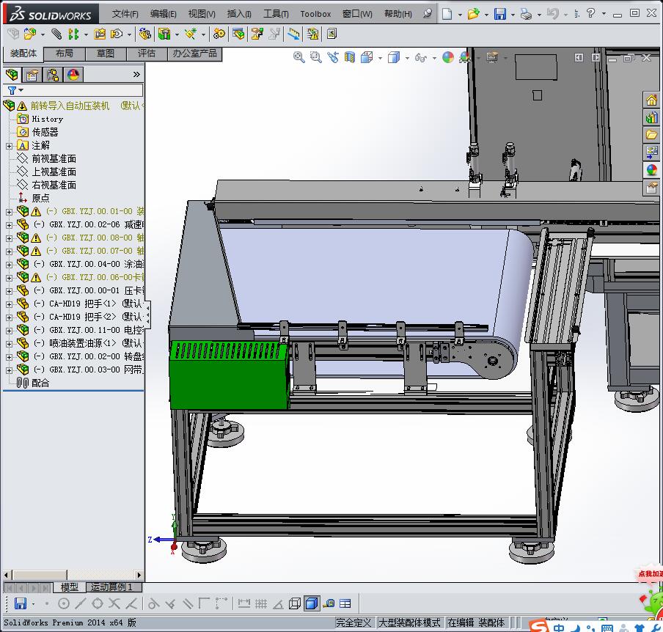The image size is (663, 632).
Task: Click the Print icon in toolbar
Action: (x=526, y=14)
